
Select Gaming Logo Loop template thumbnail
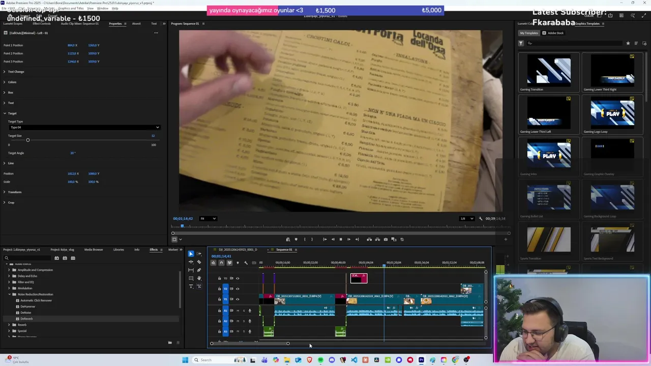coord(612,113)
